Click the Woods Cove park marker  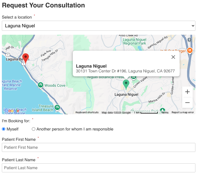tap(41, 85)
